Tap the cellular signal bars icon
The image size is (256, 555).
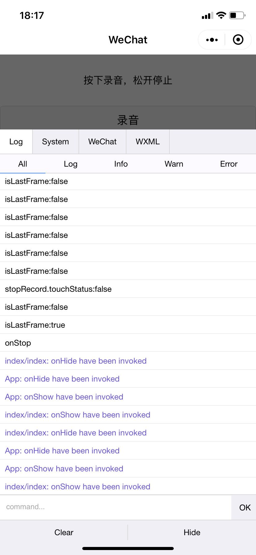(207, 15)
